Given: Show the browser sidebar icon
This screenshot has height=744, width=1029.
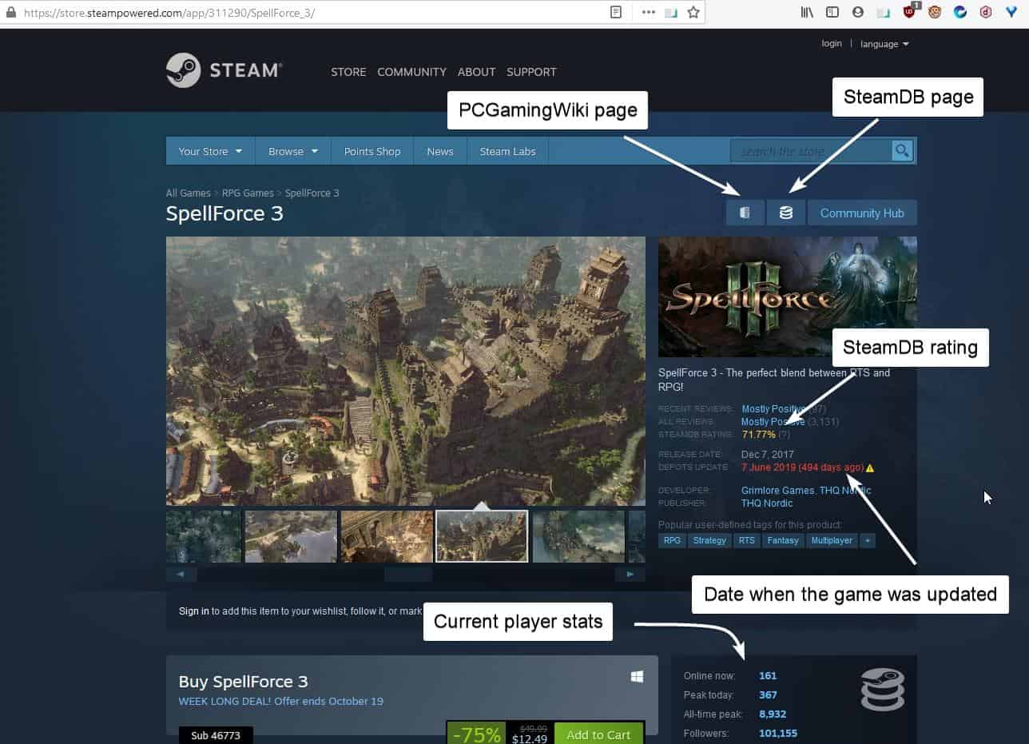Looking at the screenshot, I should click(x=832, y=12).
